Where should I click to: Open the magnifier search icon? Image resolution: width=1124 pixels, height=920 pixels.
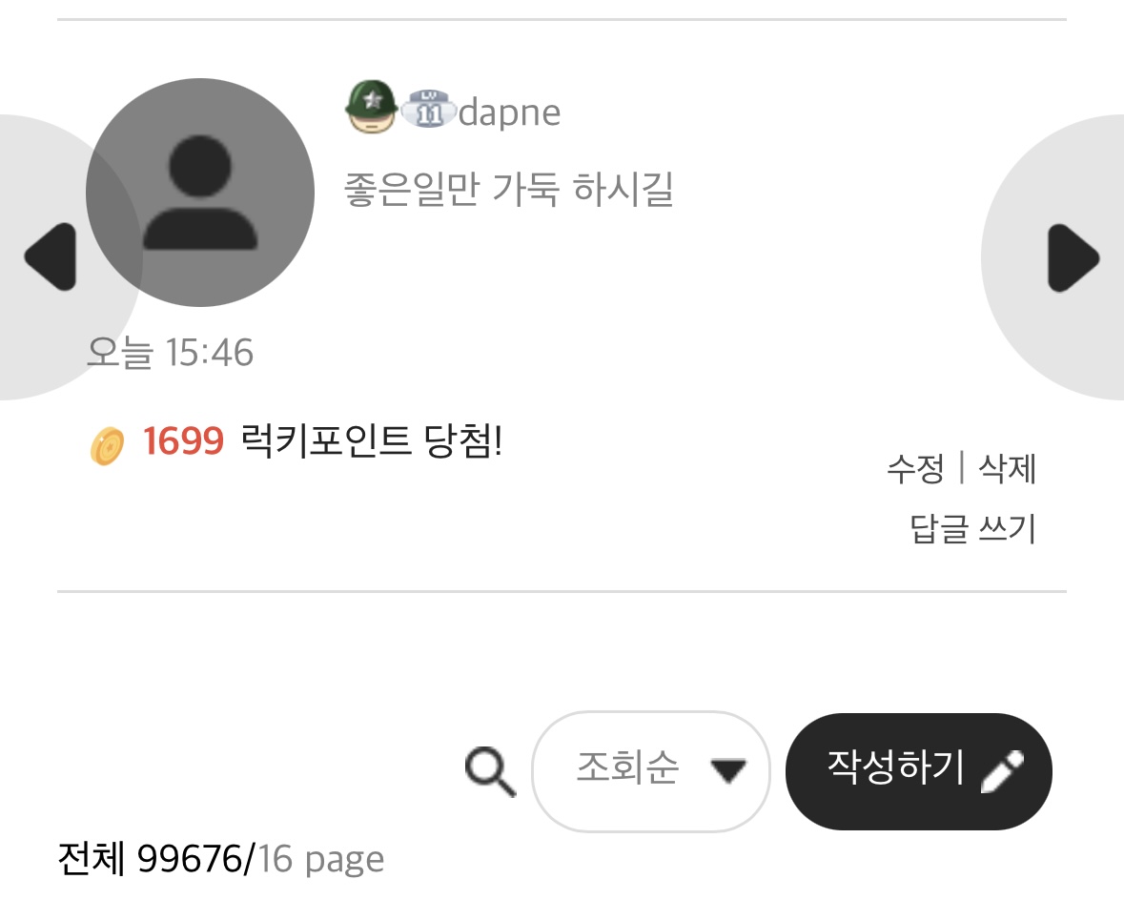(490, 771)
